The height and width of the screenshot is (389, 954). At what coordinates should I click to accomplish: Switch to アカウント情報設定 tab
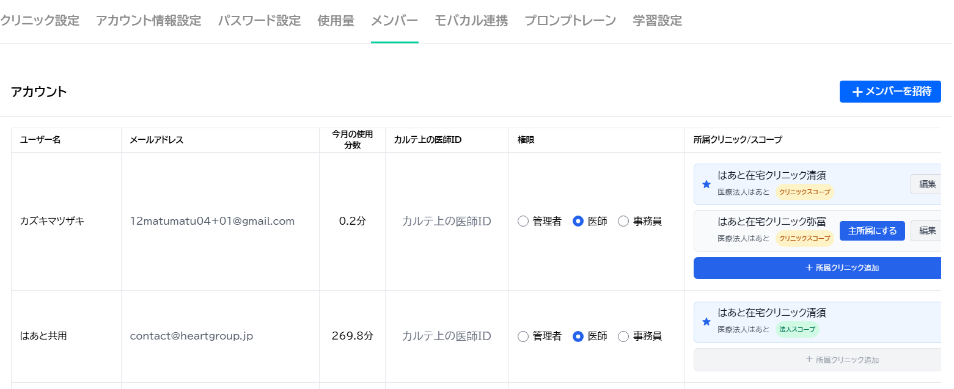coord(149,21)
